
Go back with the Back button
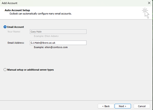pyautogui.click(x=106, y=106)
